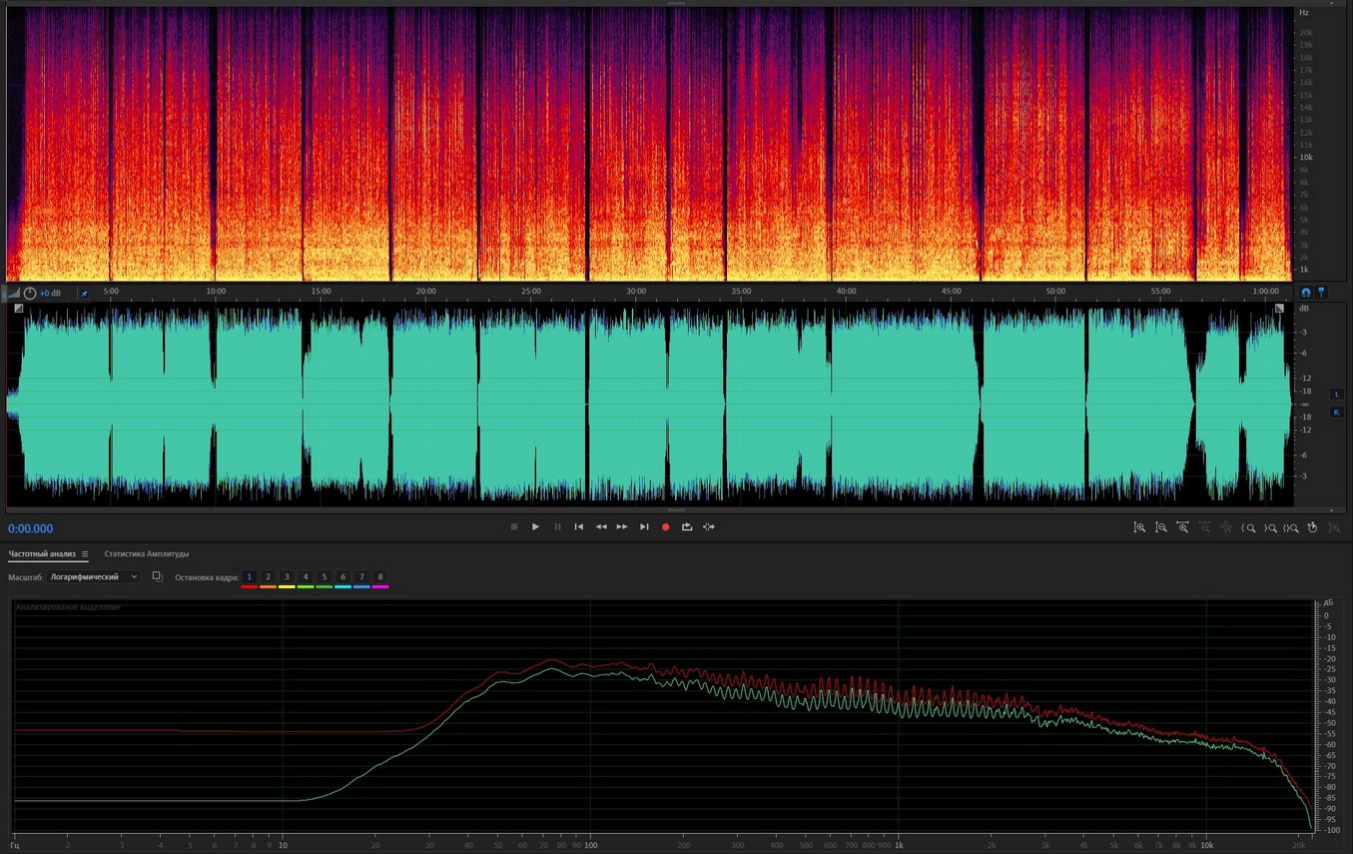
Task: Click the red Record button
Action: point(665,527)
